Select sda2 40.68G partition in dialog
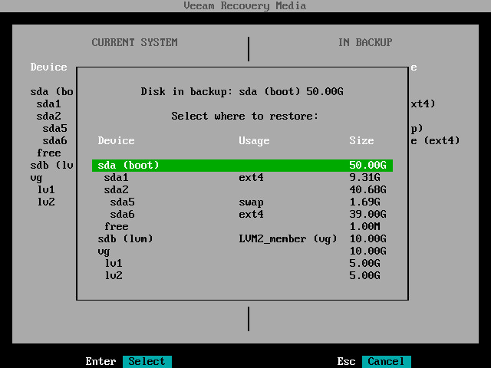The height and width of the screenshot is (368, 491). click(x=242, y=189)
